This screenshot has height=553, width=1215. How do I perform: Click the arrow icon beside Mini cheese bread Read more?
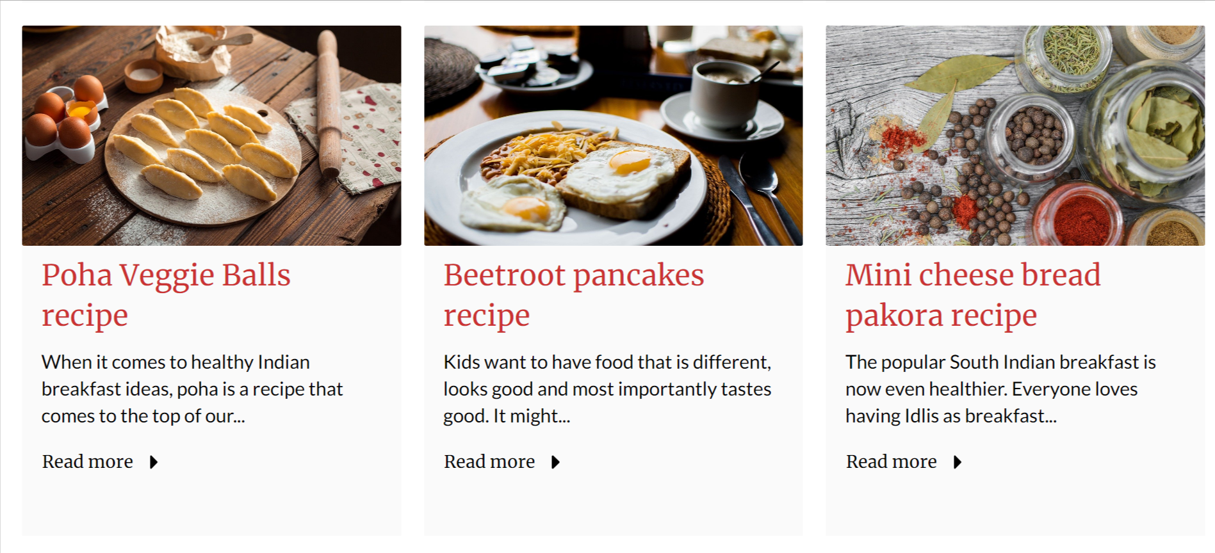[958, 462]
